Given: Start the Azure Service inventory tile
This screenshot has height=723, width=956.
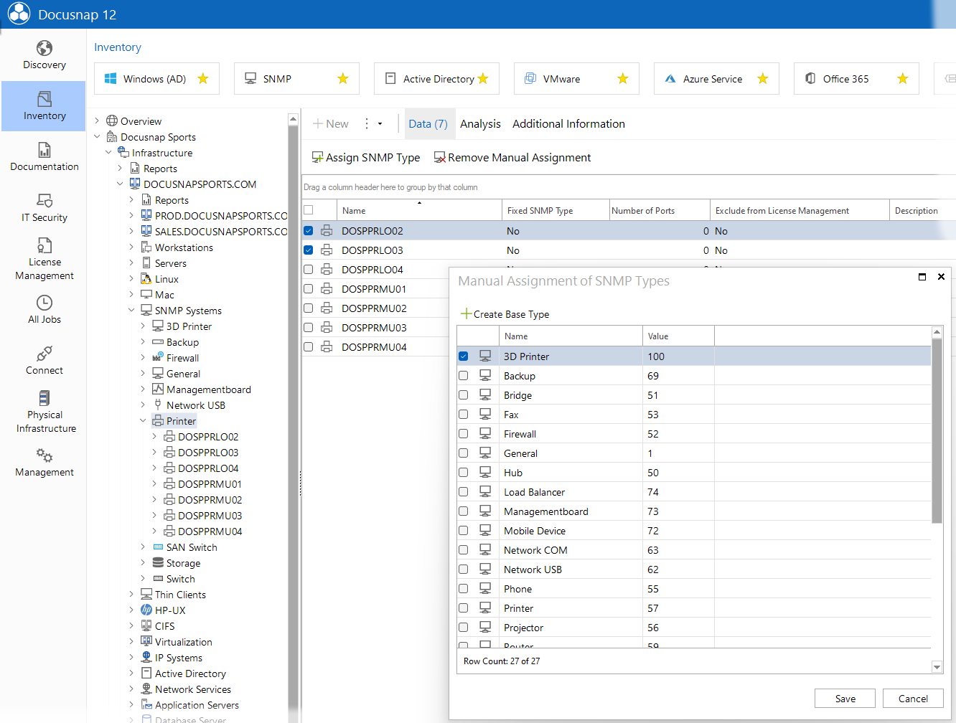Looking at the screenshot, I should click(716, 79).
